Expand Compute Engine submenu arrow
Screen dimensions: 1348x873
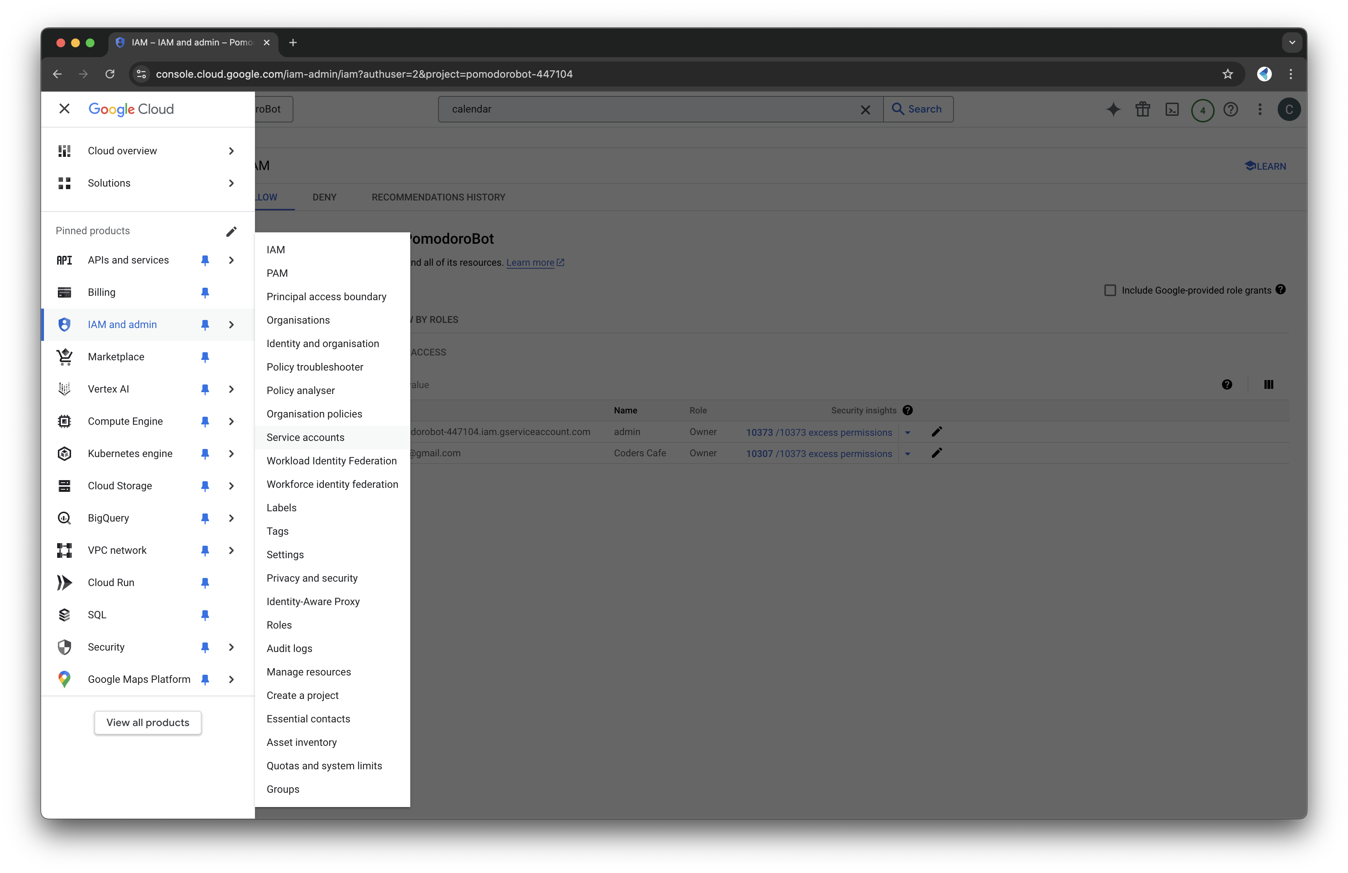230,421
